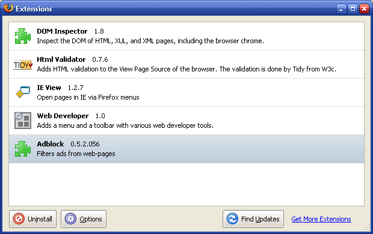Minimize the Extensions window
373x234 pixels.
click(341, 9)
